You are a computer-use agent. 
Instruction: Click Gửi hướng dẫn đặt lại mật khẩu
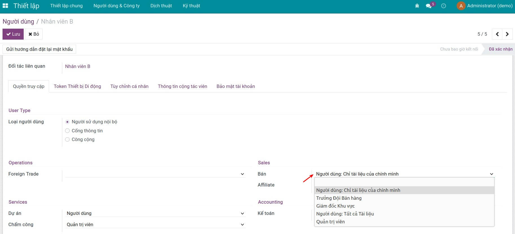click(x=39, y=49)
